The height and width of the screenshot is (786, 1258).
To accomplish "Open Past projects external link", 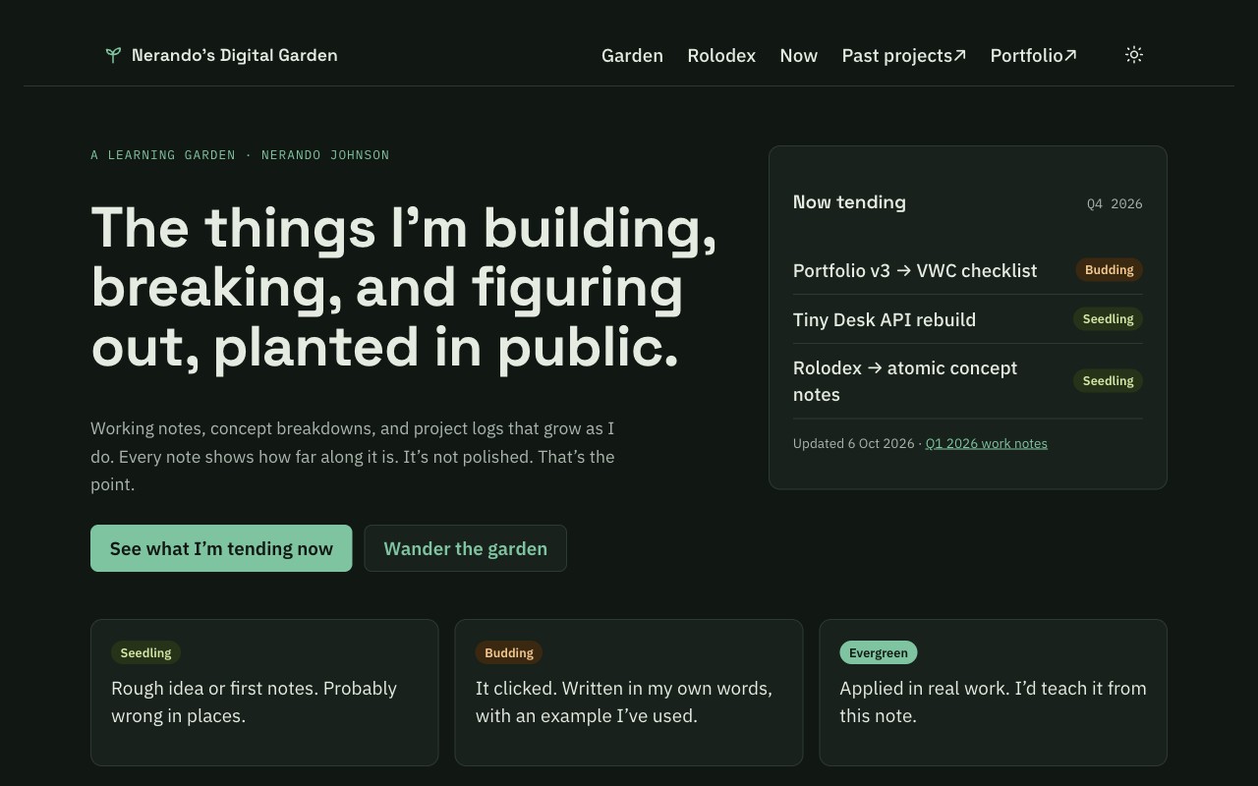I will 904,56.
